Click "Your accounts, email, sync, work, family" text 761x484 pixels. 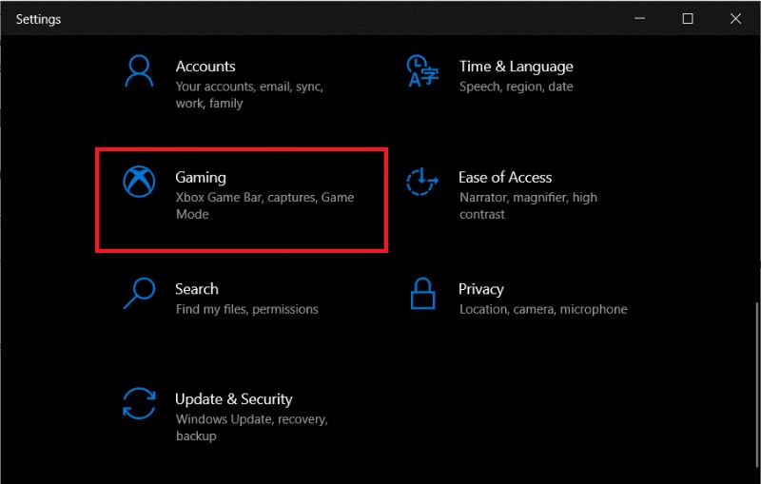(x=249, y=95)
